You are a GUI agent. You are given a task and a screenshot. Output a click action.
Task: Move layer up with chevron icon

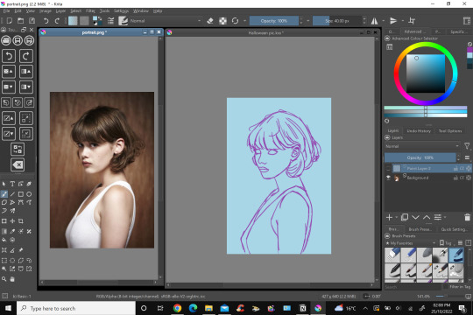[427, 217]
